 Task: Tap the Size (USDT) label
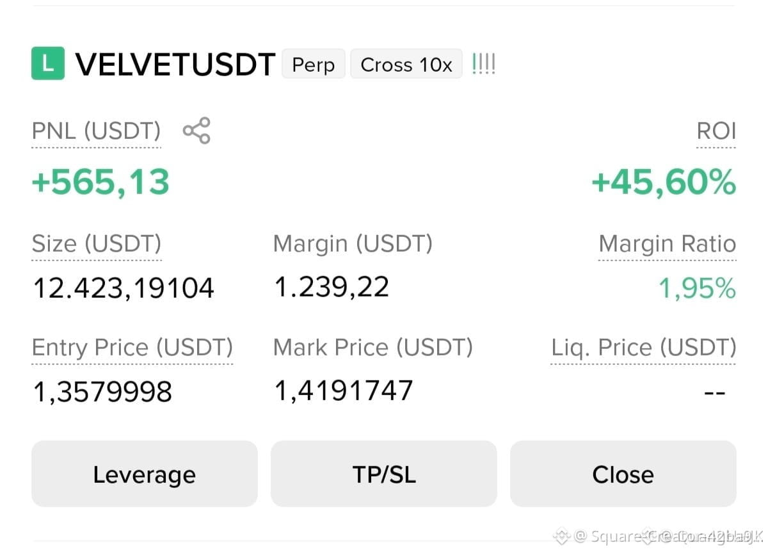(x=97, y=244)
